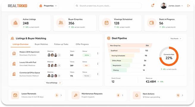Click the search magnifier icon
The width and height of the screenshot is (195, 107).
[x=77, y=6]
